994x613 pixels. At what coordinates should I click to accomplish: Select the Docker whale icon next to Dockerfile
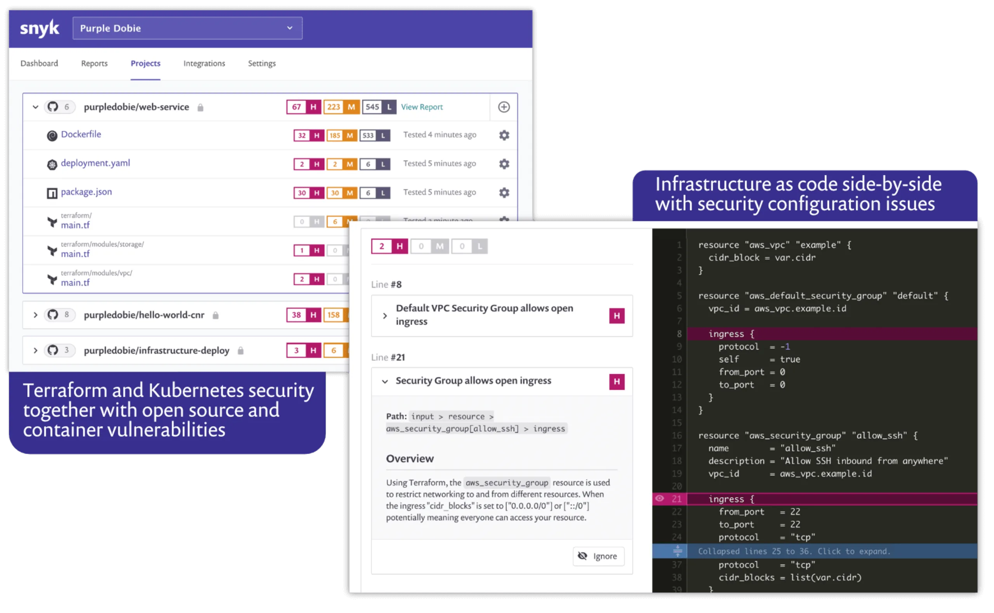(52, 136)
